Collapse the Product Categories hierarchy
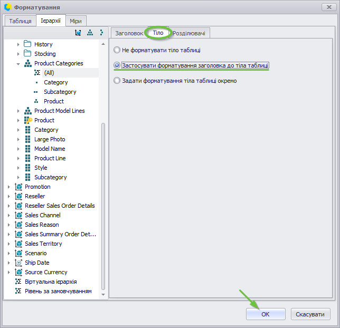 click(18, 64)
